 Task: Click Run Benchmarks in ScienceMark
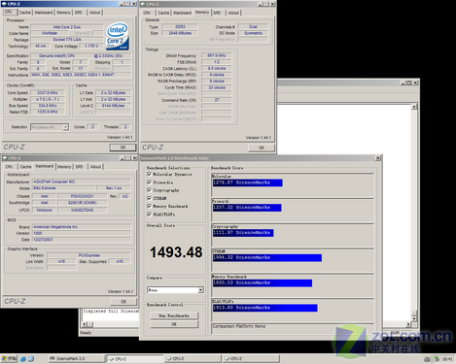174,315
